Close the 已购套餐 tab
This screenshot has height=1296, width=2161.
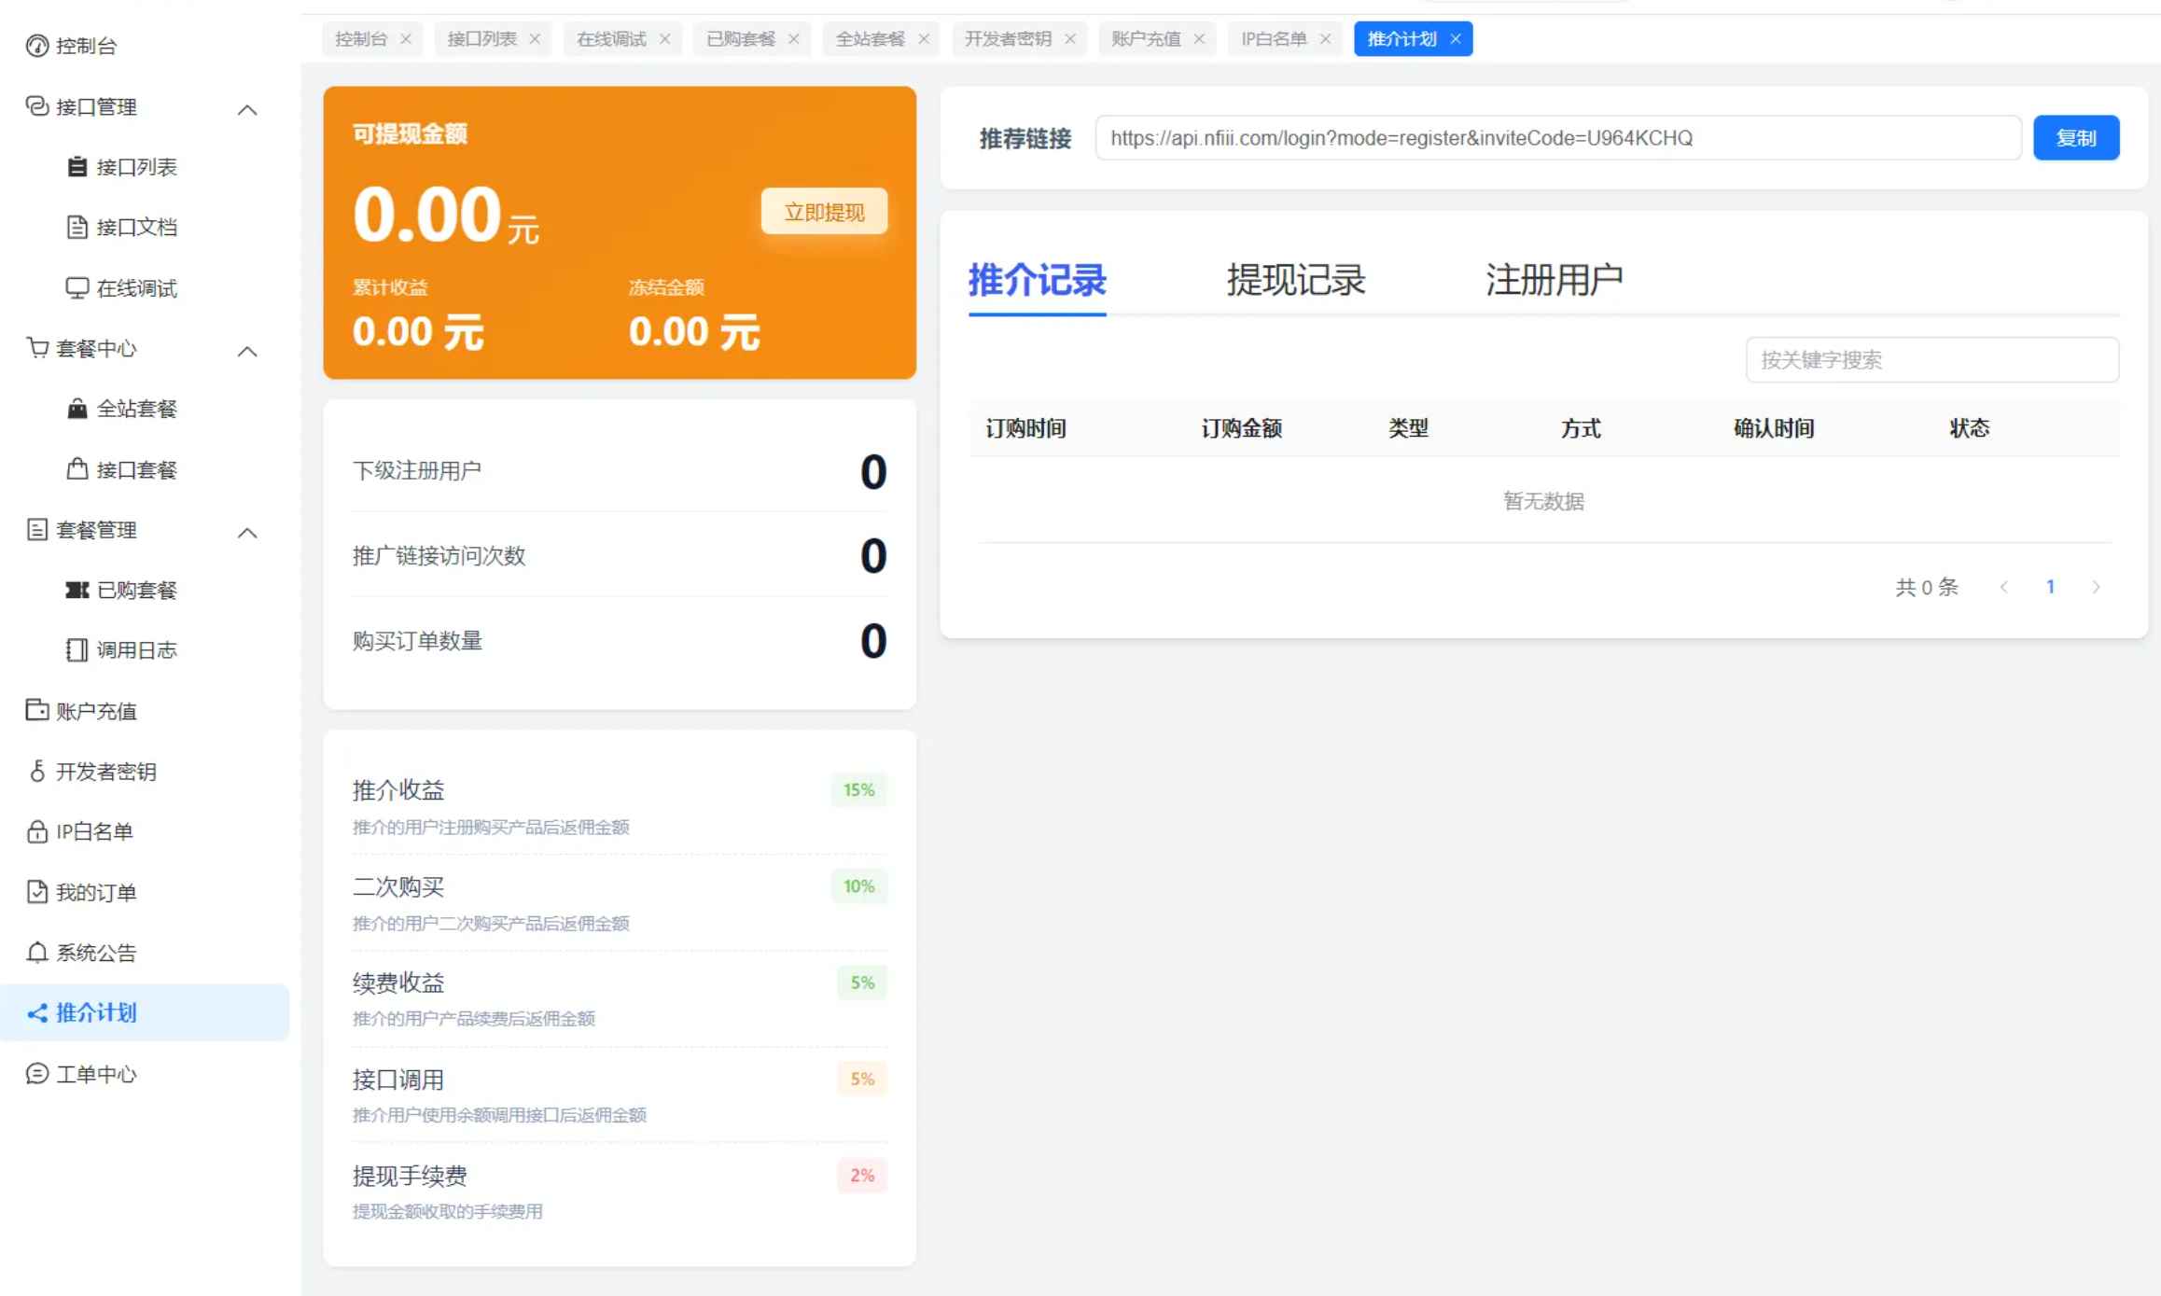[x=794, y=38]
